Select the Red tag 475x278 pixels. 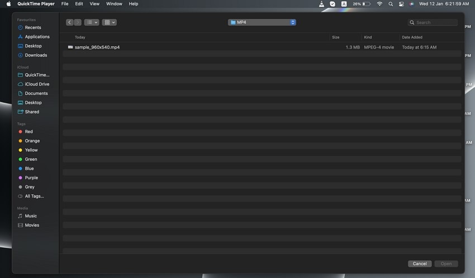[x=28, y=132]
